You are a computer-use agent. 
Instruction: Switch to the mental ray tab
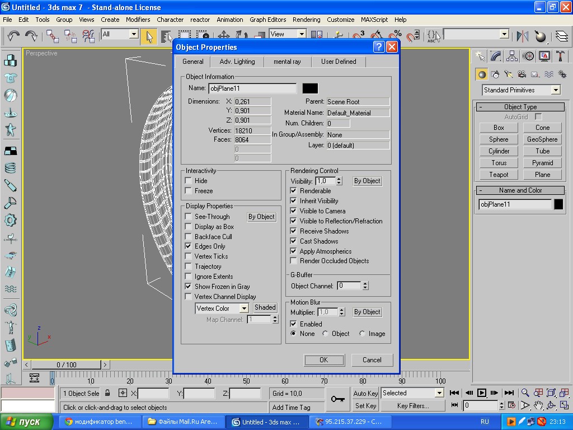coord(287,62)
